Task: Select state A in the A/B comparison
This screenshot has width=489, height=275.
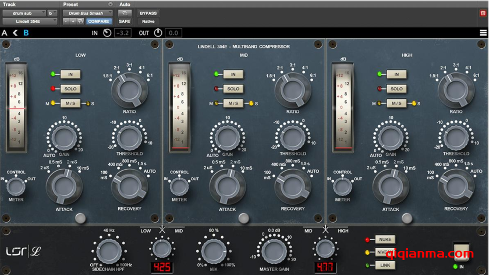Action: click(5, 33)
